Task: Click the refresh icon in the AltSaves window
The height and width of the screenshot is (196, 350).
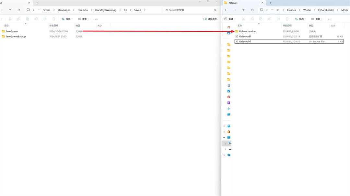Action: pos(252,10)
